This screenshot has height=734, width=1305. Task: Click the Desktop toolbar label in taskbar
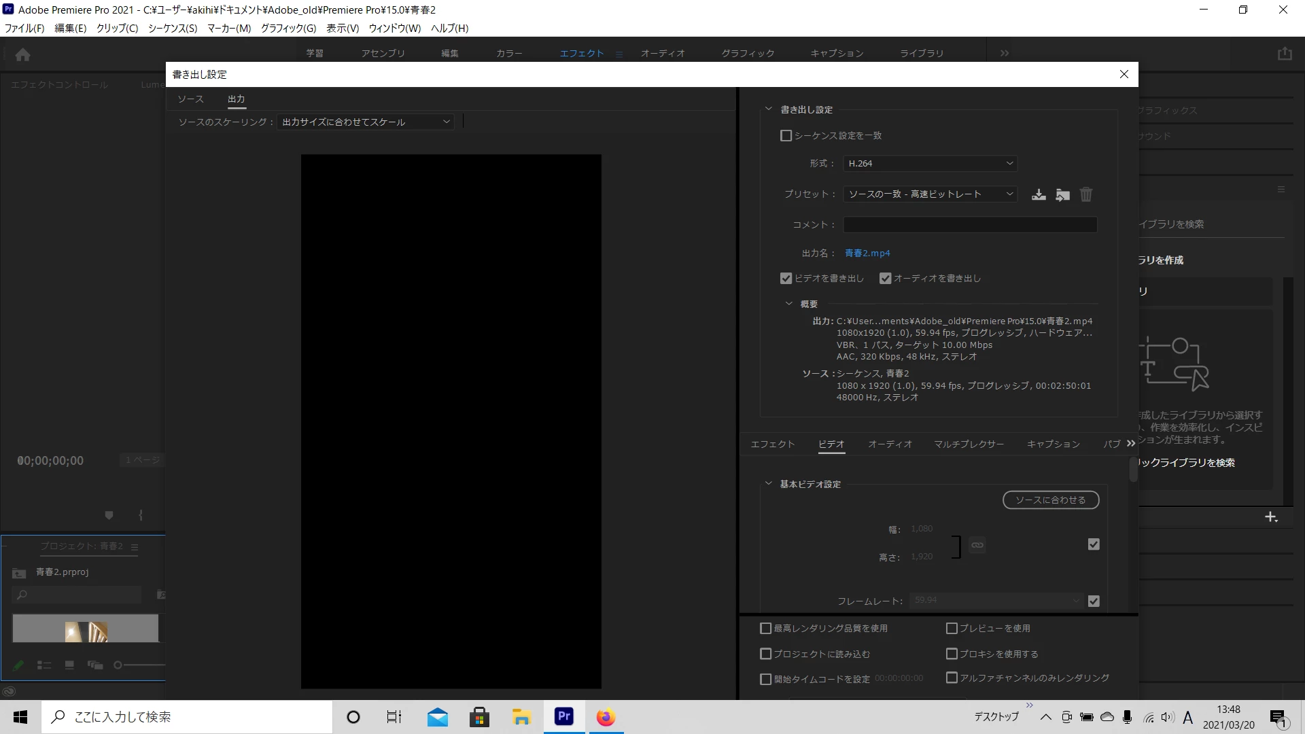996,717
